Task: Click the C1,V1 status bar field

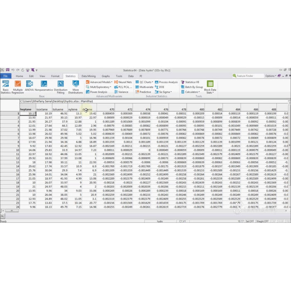Action: tap(182, 221)
